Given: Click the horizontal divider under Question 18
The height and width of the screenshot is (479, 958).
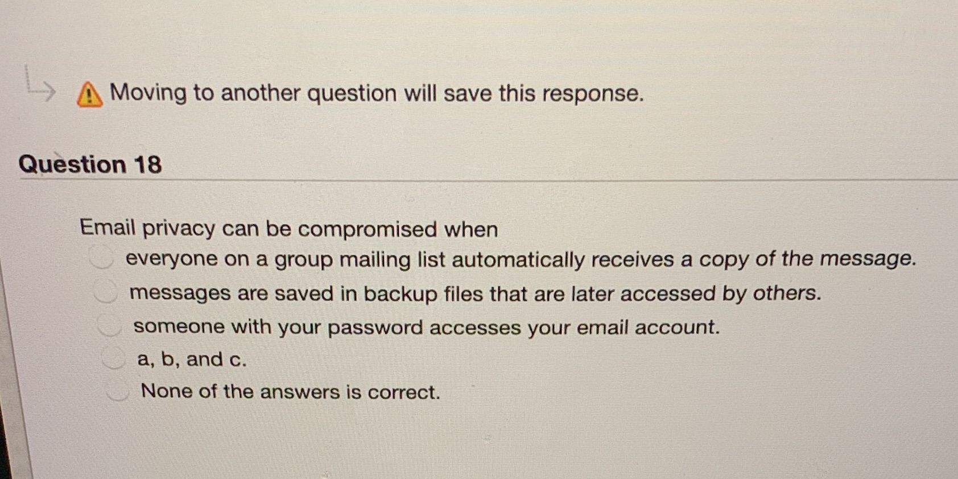Looking at the screenshot, I should [478, 181].
